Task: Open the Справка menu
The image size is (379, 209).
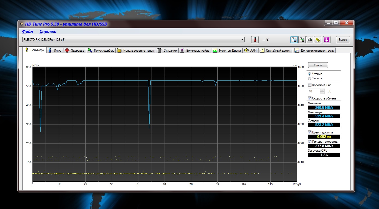Action: (48, 32)
